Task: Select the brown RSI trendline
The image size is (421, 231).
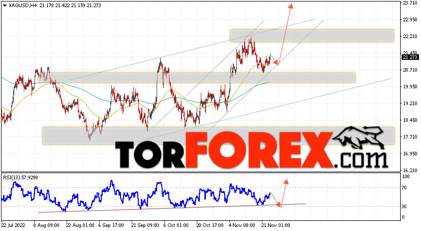Action: 172,208
